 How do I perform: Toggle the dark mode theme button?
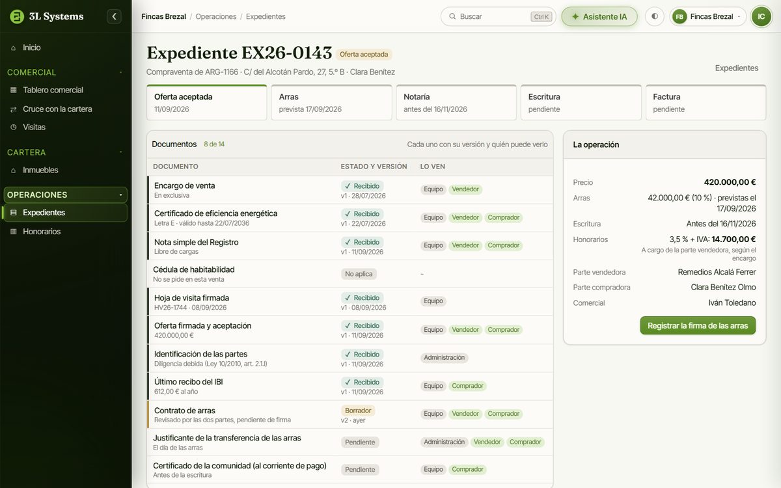654,16
